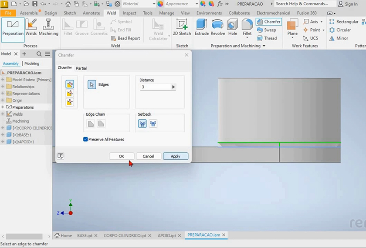Start a 2D Sketch
The image size is (366, 248).
pyautogui.click(x=182, y=27)
